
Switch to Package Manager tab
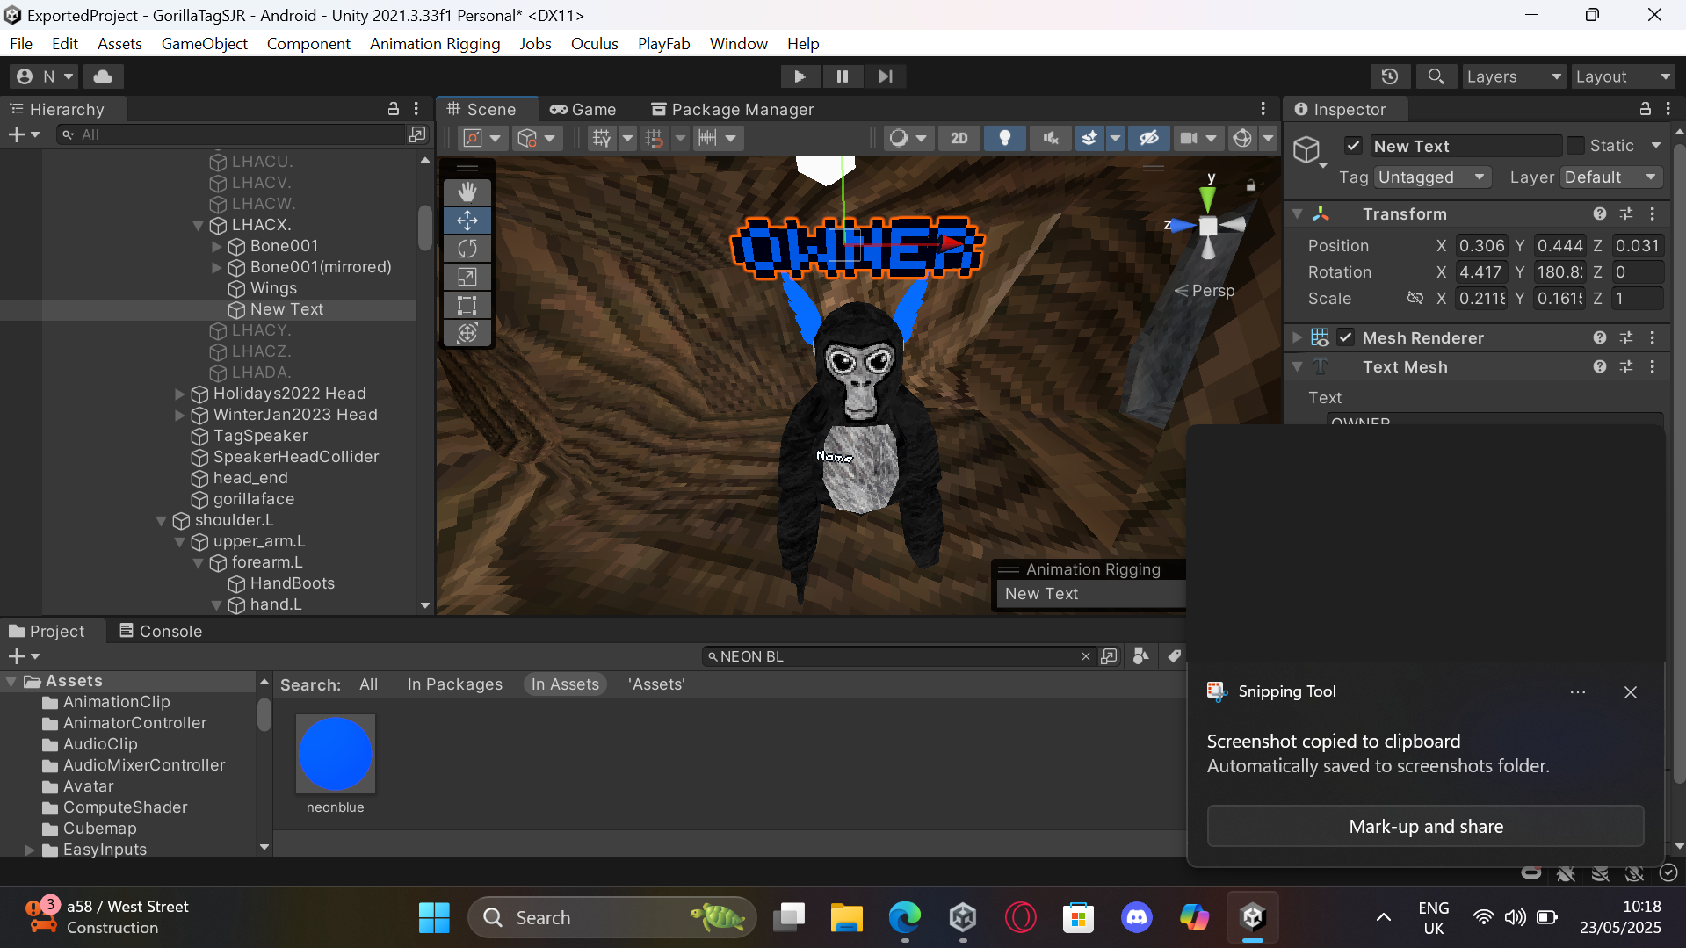[x=733, y=109]
